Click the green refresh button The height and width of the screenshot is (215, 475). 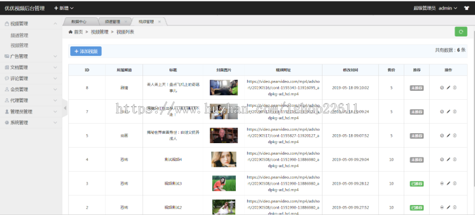coord(461,32)
